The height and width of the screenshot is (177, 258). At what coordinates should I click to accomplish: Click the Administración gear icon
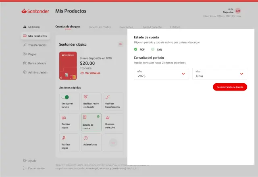pos(25,72)
